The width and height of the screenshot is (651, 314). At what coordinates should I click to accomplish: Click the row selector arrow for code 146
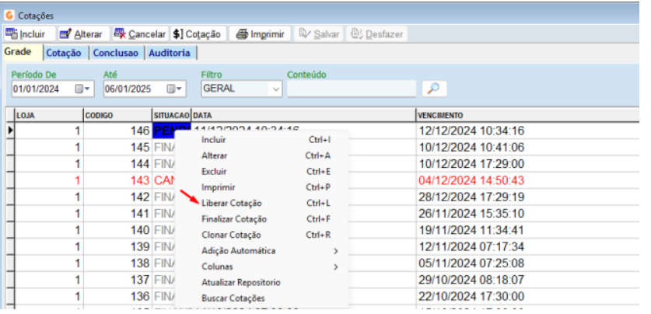click(10, 131)
